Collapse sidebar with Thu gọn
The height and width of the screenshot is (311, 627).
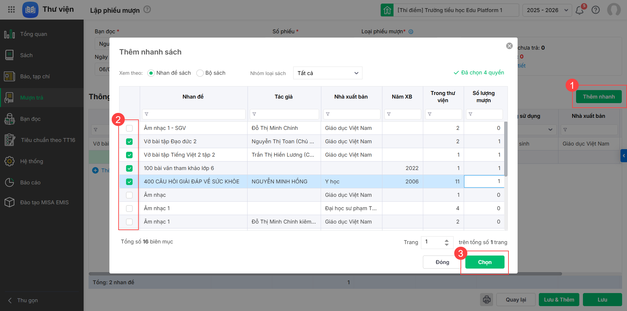[27, 300]
